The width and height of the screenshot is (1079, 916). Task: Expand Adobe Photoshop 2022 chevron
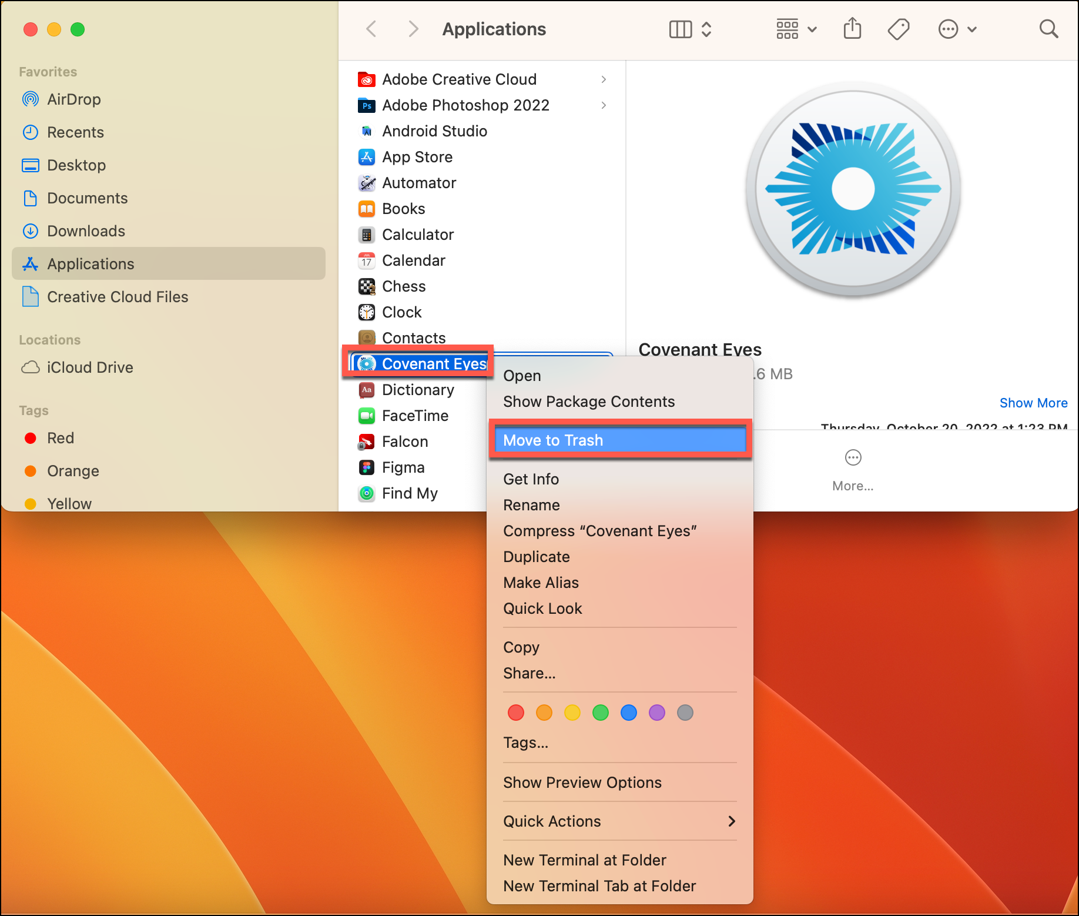(x=604, y=105)
